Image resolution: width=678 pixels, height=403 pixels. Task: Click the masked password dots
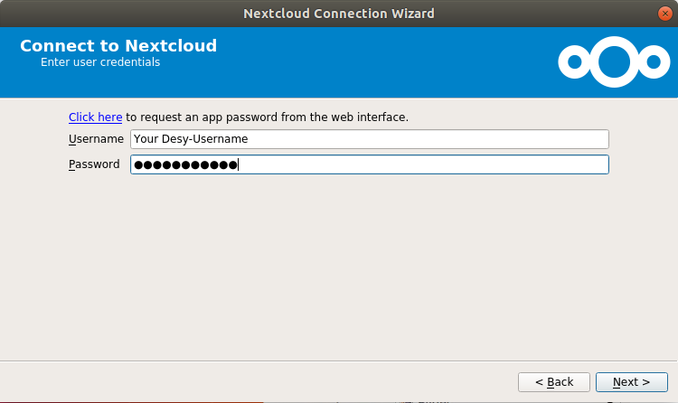(185, 164)
